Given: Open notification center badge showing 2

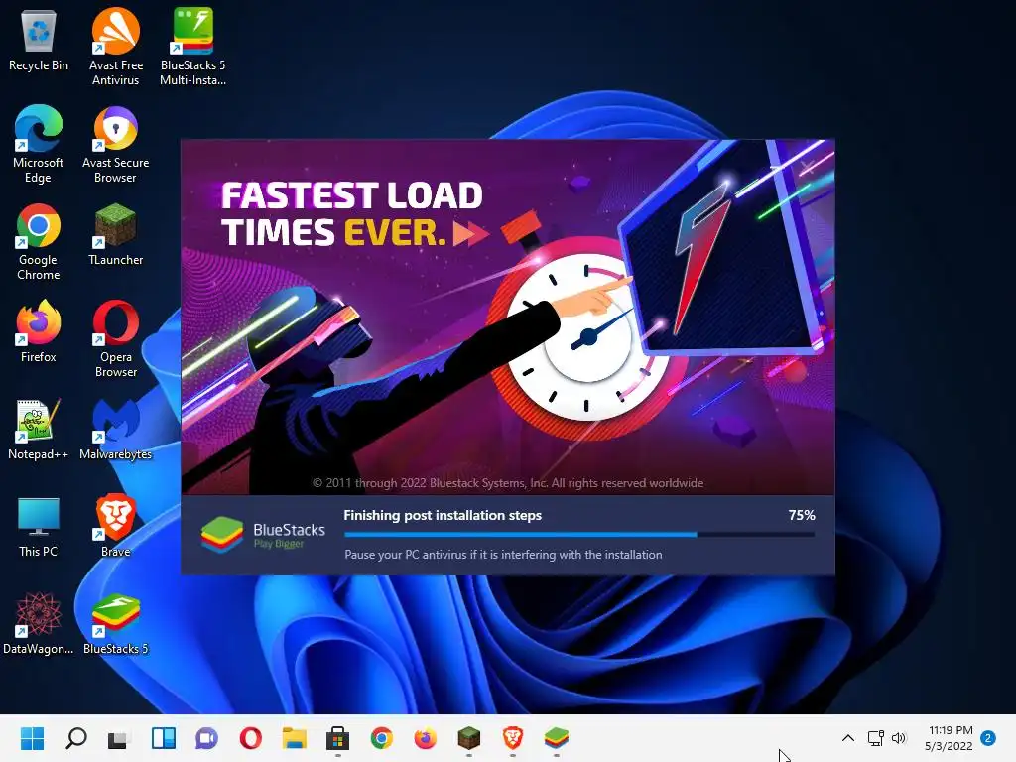Looking at the screenshot, I should 988,738.
